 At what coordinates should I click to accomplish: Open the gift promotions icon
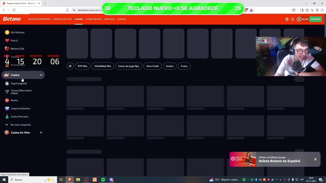[x=287, y=19]
